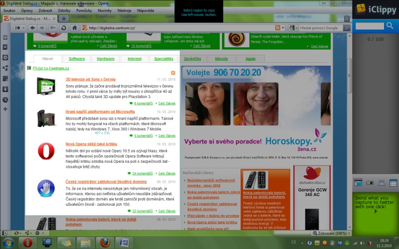Open the Zobrazení (100%) zoom dropdown
This screenshot has width=399, height=249.
point(332,233)
